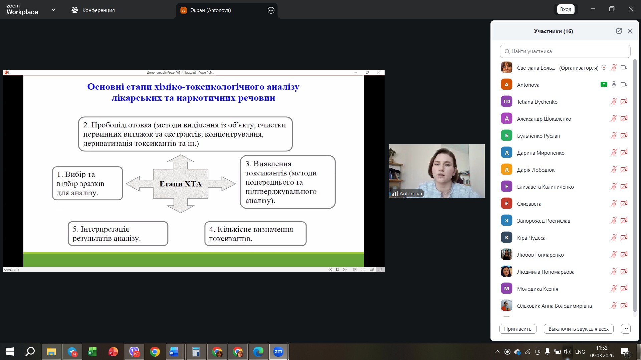Open Zoom app from the taskbar
The height and width of the screenshot is (360, 641).
pyautogui.click(x=278, y=352)
